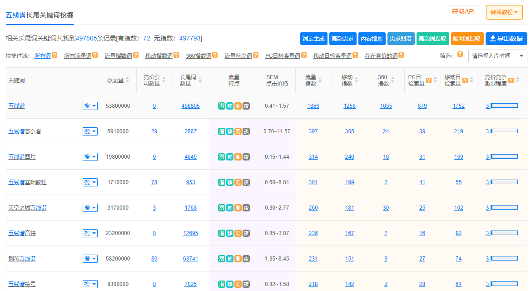Click the 词云生成 button
531x291 pixels.
313,38
